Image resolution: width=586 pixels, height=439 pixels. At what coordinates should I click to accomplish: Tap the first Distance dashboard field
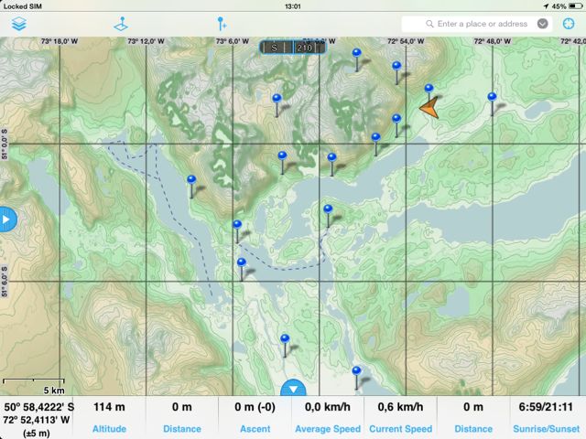181,417
